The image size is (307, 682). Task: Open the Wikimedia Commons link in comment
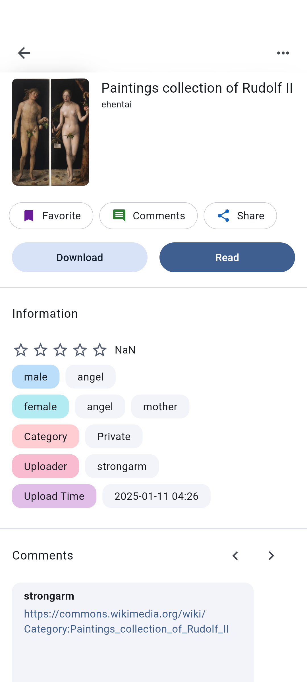tap(126, 621)
